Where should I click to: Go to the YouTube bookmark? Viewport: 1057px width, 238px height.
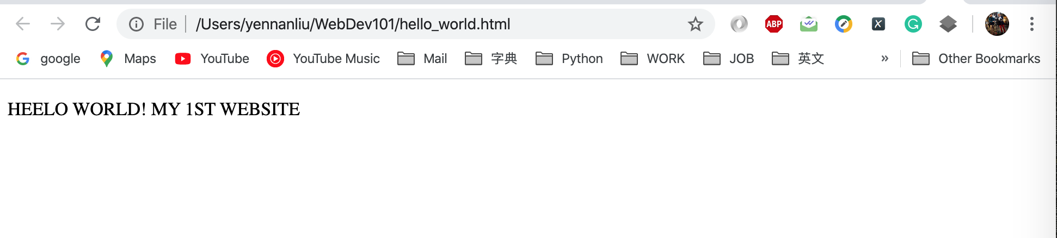click(212, 59)
